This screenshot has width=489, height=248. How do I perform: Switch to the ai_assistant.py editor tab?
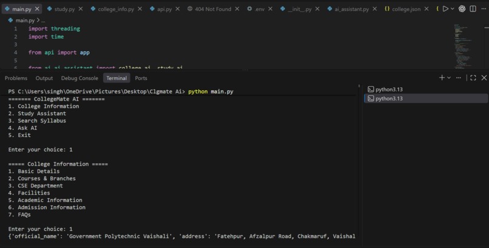click(x=352, y=9)
